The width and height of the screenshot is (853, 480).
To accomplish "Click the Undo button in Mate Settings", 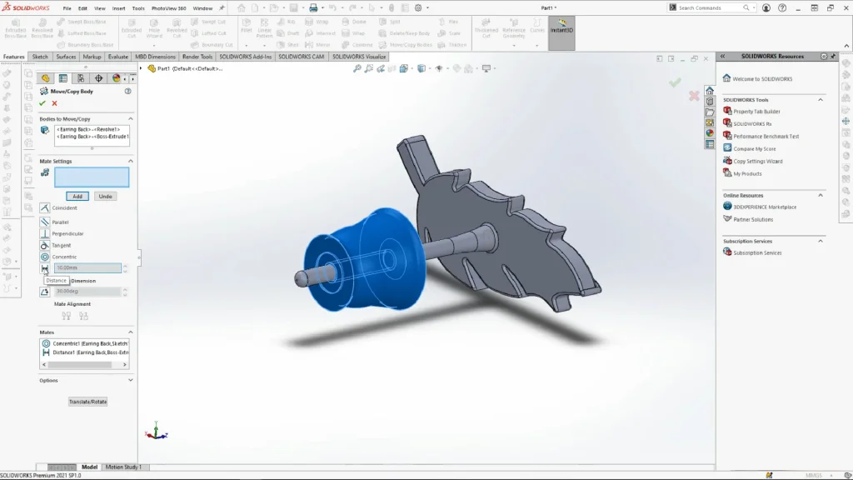I will 106,197.
